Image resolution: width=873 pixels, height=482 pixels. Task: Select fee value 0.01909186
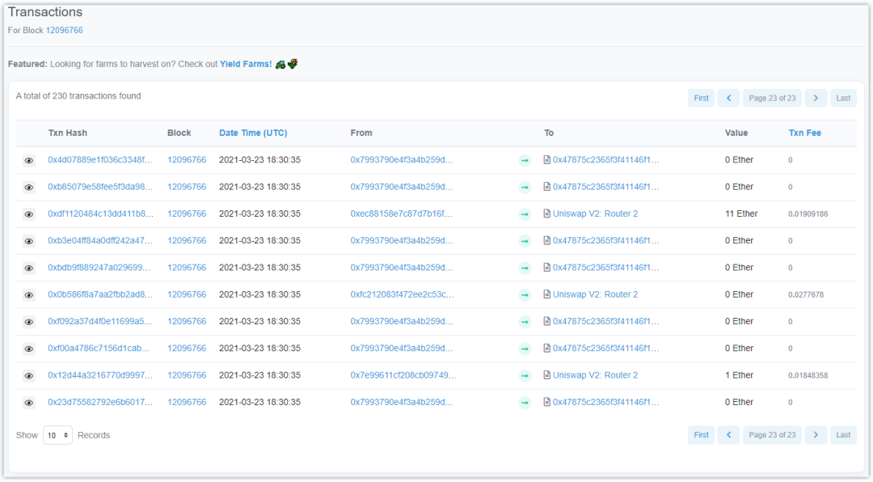pyautogui.click(x=808, y=214)
